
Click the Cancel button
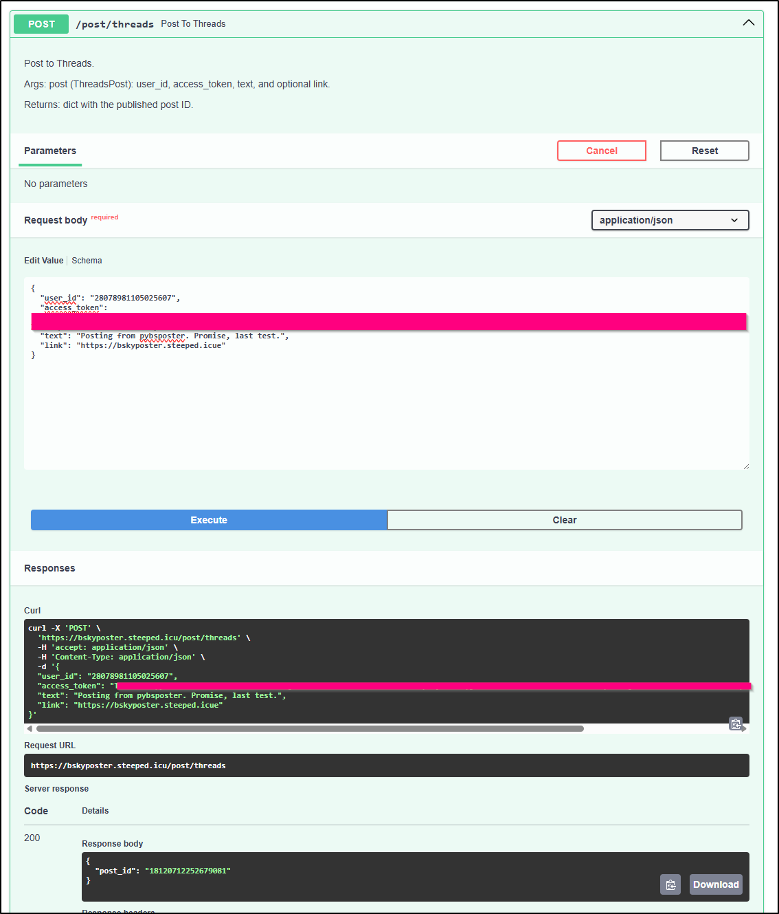click(602, 151)
